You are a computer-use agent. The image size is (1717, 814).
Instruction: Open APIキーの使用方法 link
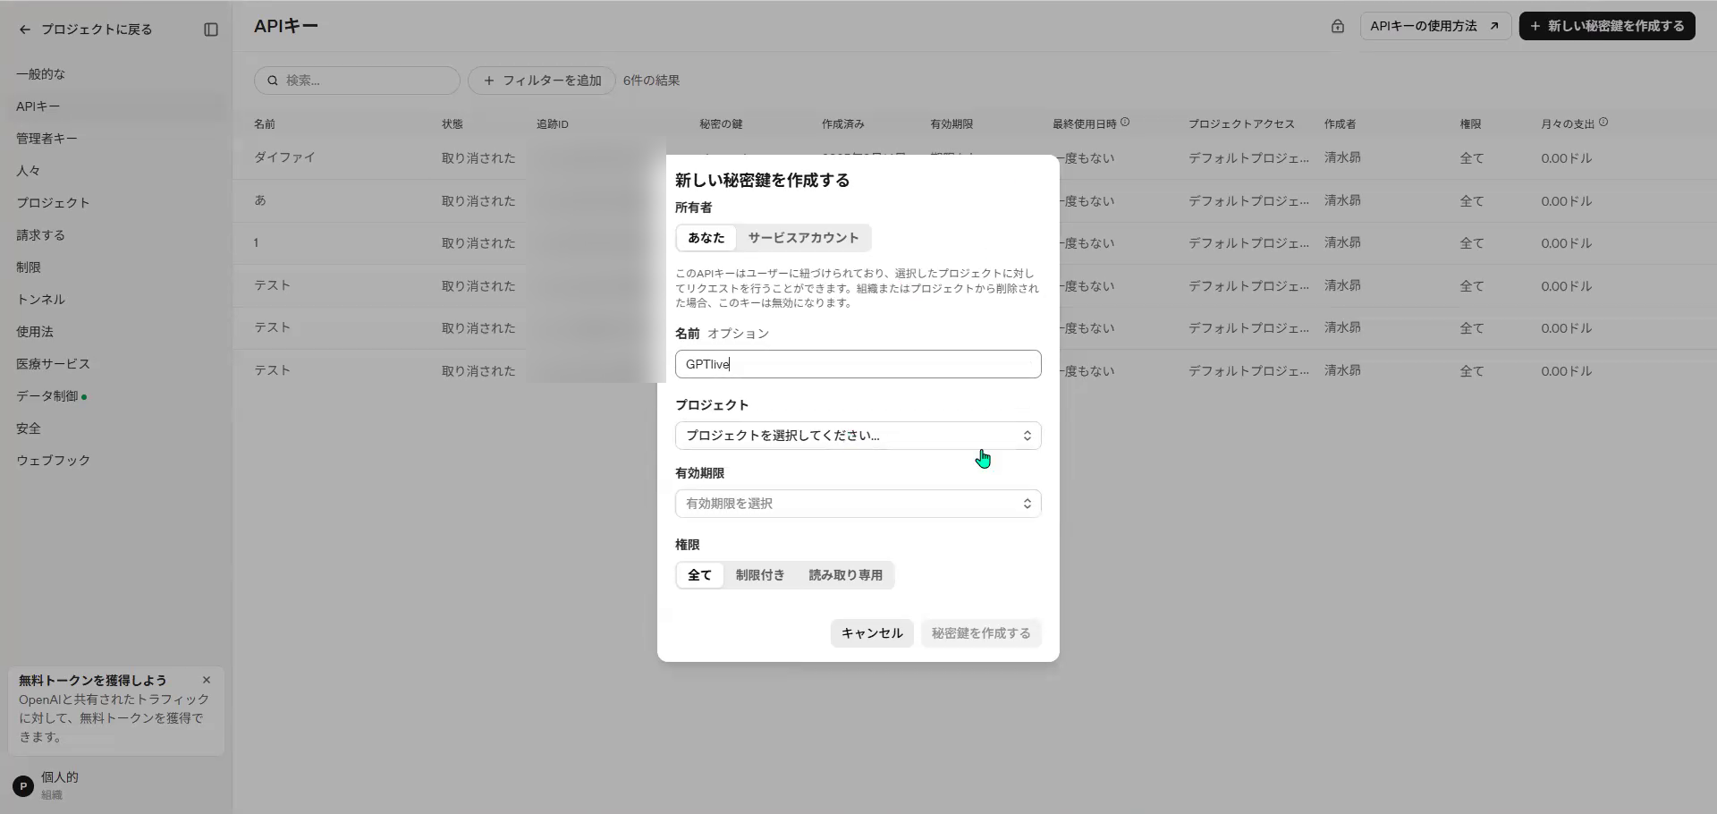(1435, 26)
